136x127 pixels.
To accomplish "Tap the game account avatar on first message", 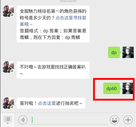I will click(8, 11).
